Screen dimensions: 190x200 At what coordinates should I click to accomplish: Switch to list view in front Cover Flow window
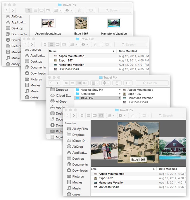click(x=88, y=115)
